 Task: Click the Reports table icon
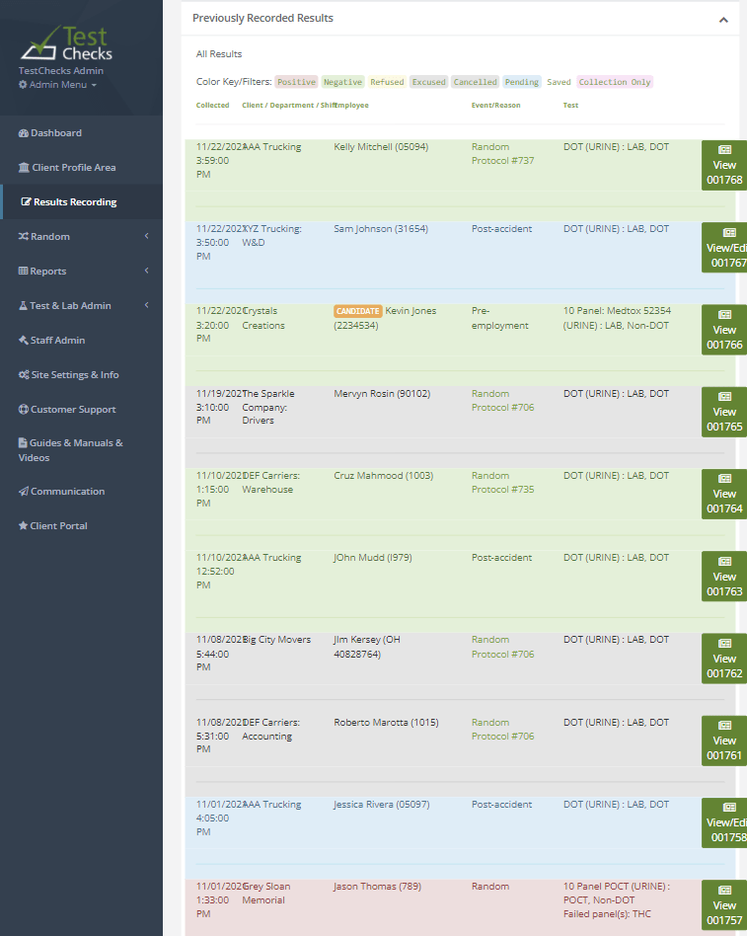(23, 271)
